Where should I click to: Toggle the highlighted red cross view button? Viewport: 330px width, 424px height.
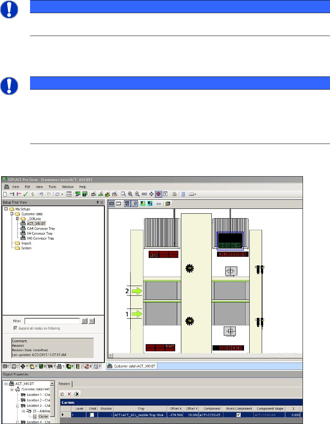(158, 194)
